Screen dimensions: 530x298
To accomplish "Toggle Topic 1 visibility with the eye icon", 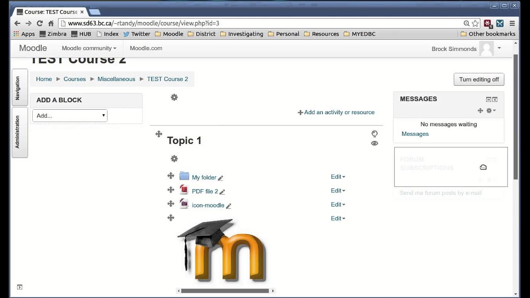I will tap(374, 143).
